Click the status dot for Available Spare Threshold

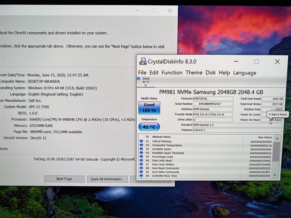point(141,153)
